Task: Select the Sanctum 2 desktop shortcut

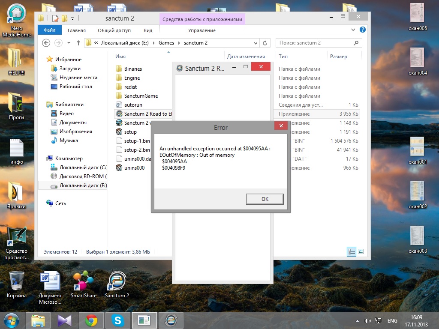Action: pyautogui.click(x=117, y=284)
